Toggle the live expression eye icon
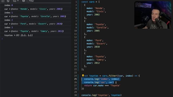 pyautogui.click(x=24, y=1)
